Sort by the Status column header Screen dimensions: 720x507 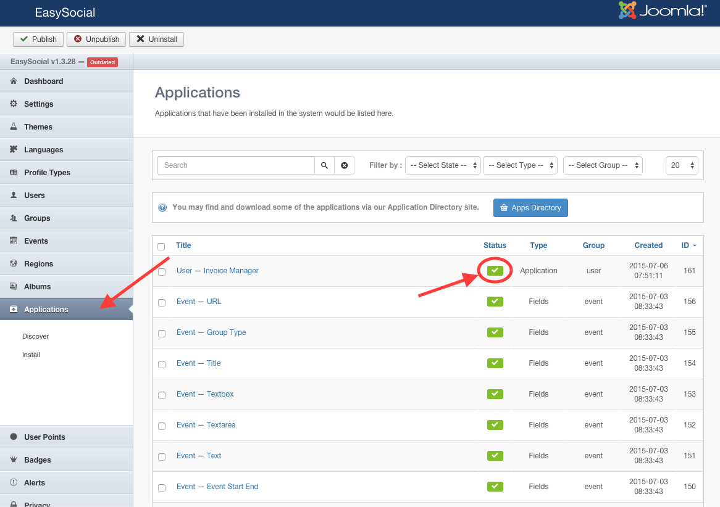pos(495,245)
